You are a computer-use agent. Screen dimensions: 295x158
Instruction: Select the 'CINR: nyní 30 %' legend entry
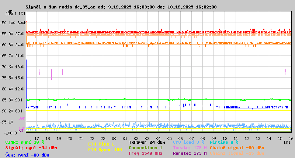tap(25, 143)
